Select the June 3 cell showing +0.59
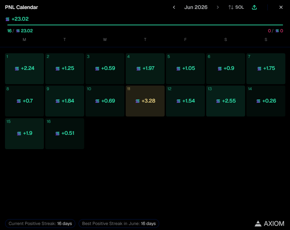Screen dimensions: 290x230 105,69
